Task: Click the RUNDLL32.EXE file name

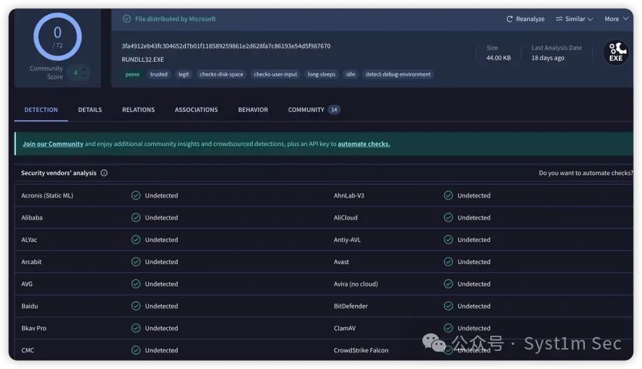Action: (143, 60)
